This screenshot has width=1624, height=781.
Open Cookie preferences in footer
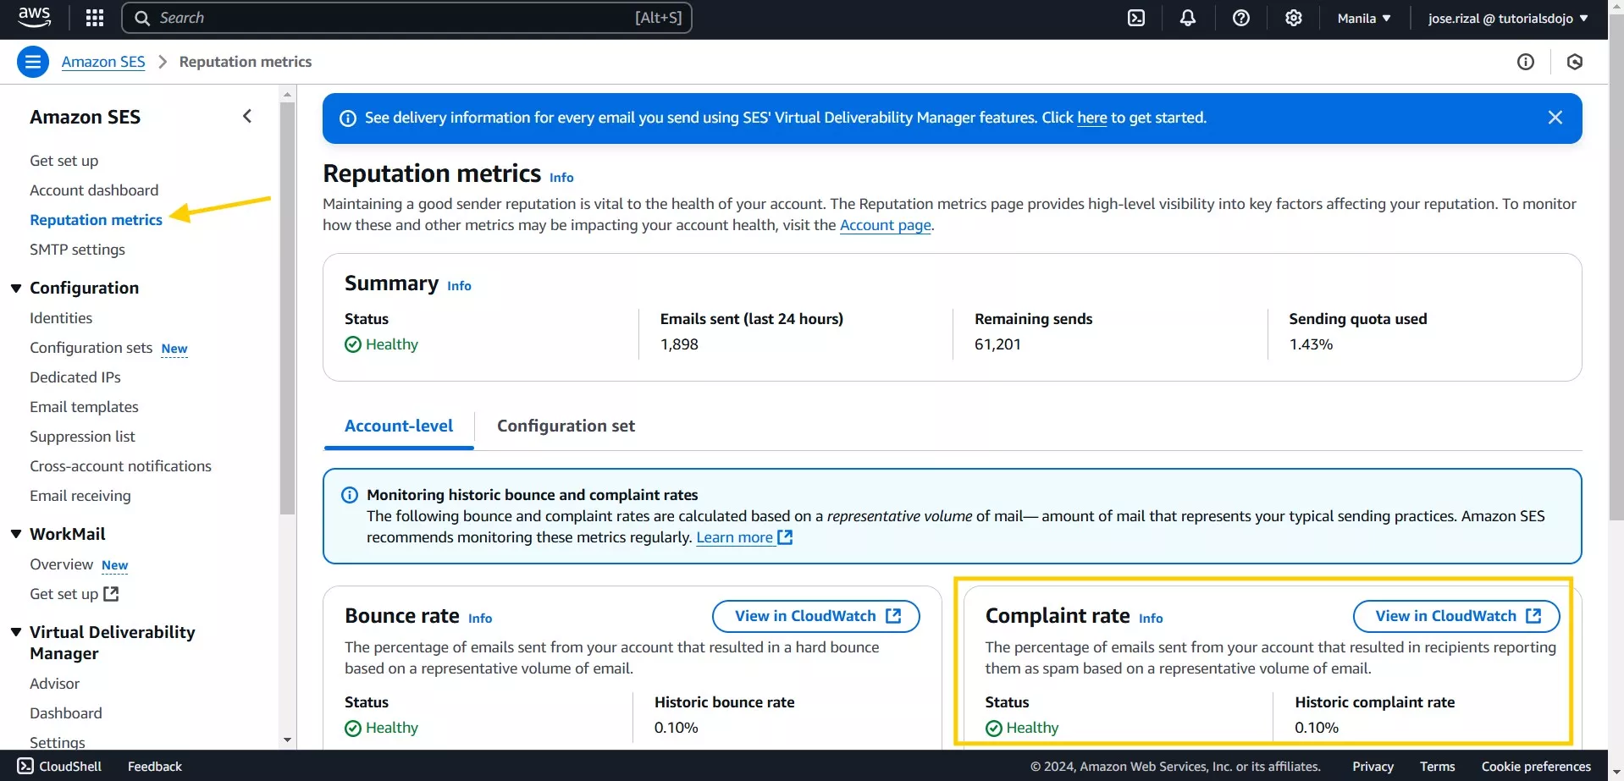(x=1536, y=767)
